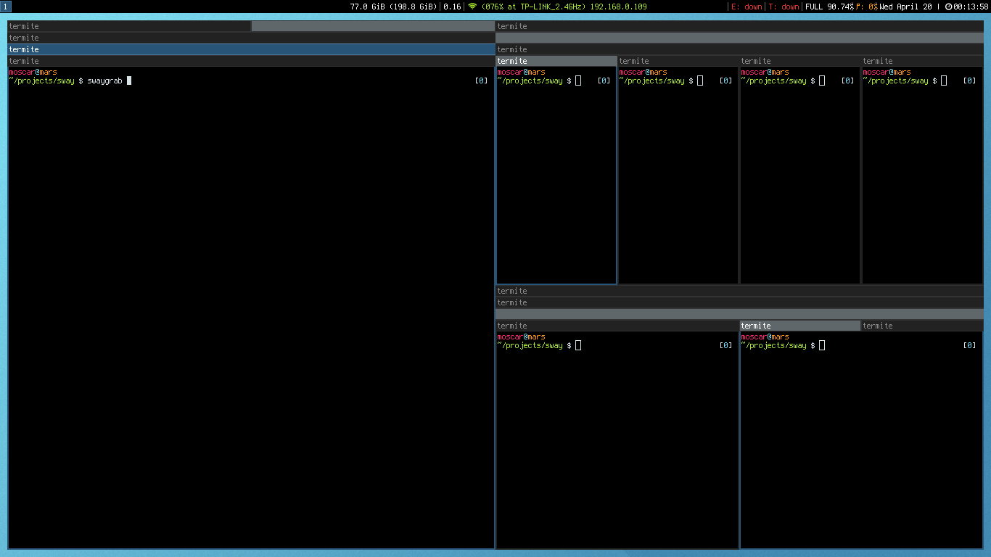Click the 0.16 system load indicator
The image size is (991, 557).
(x=452, y=7)
